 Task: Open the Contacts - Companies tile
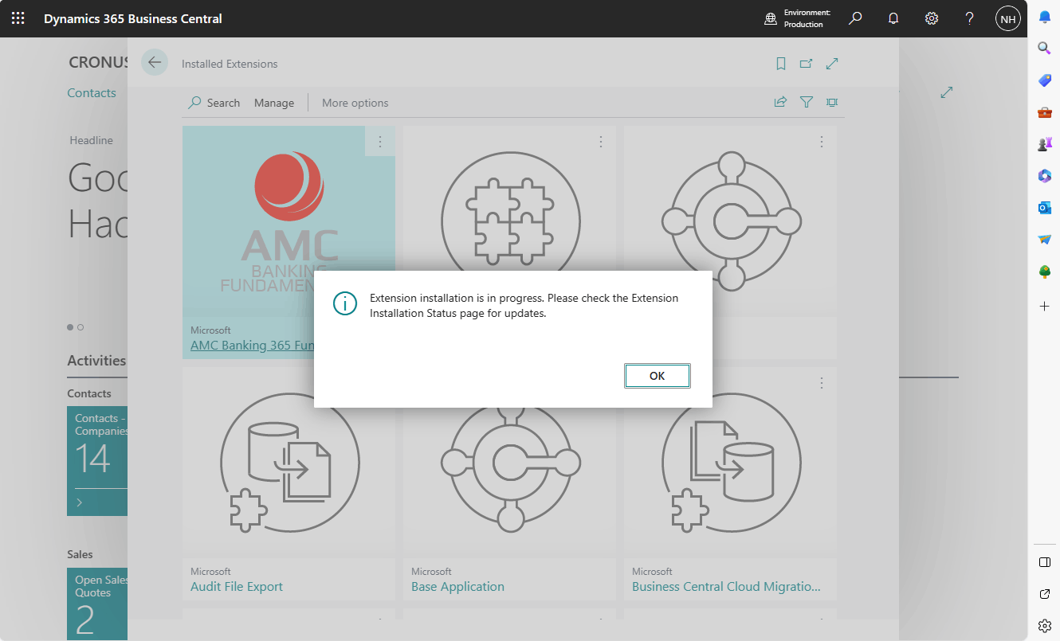(x=97, y=461)
